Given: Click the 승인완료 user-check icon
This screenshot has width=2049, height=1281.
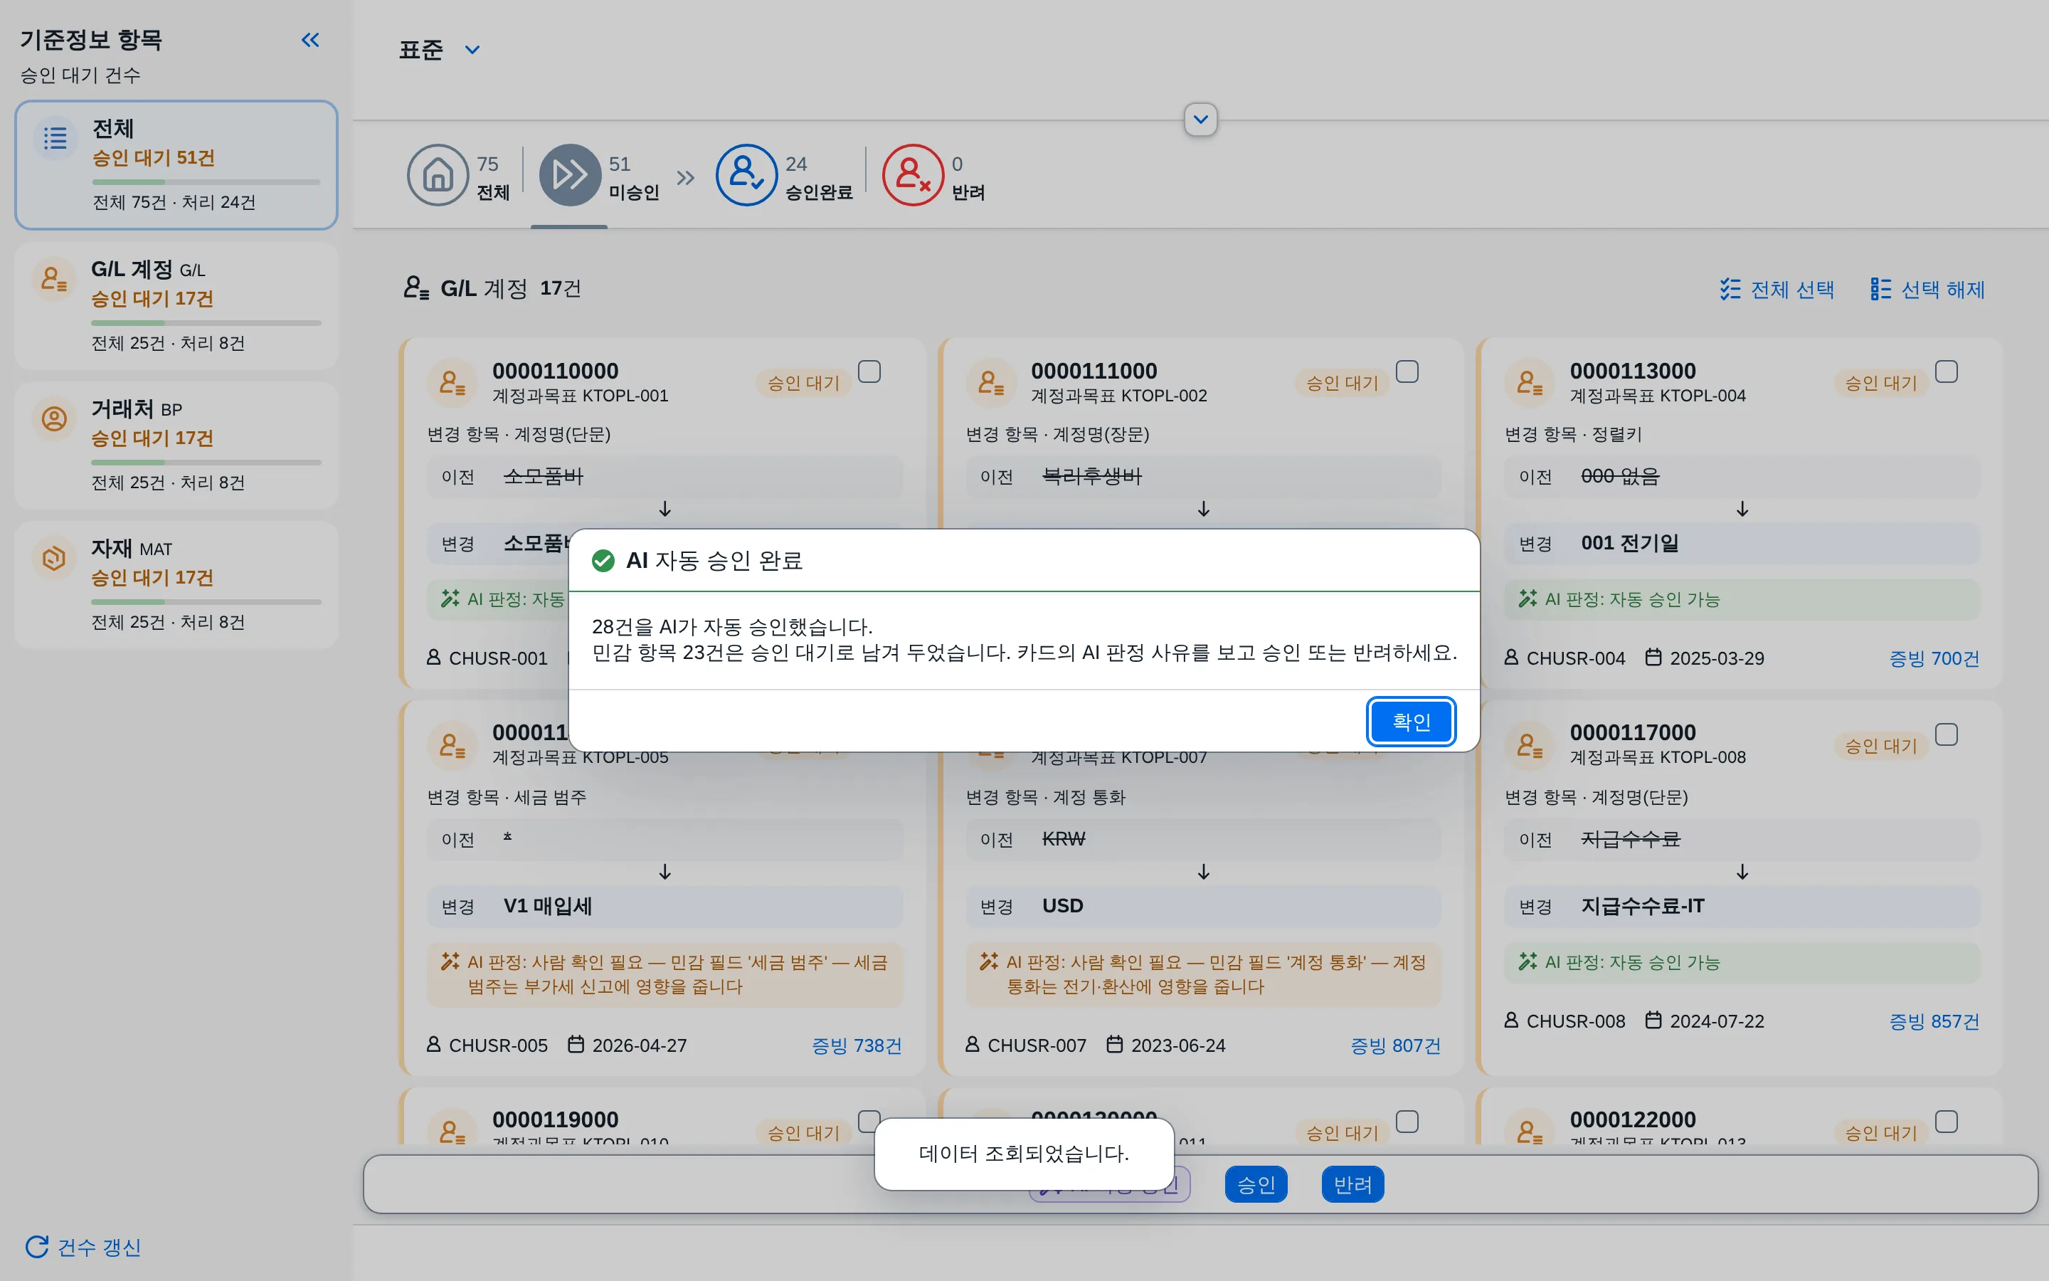Looking at the screenshot, I should pos(746,175).
